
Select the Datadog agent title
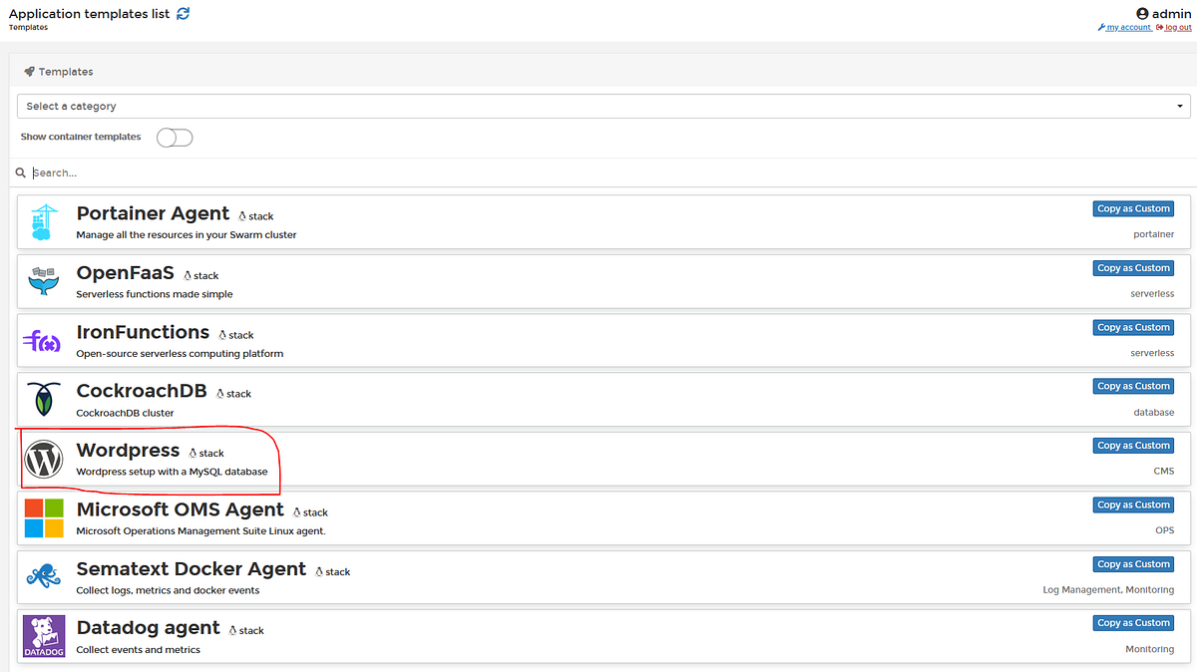149,627
